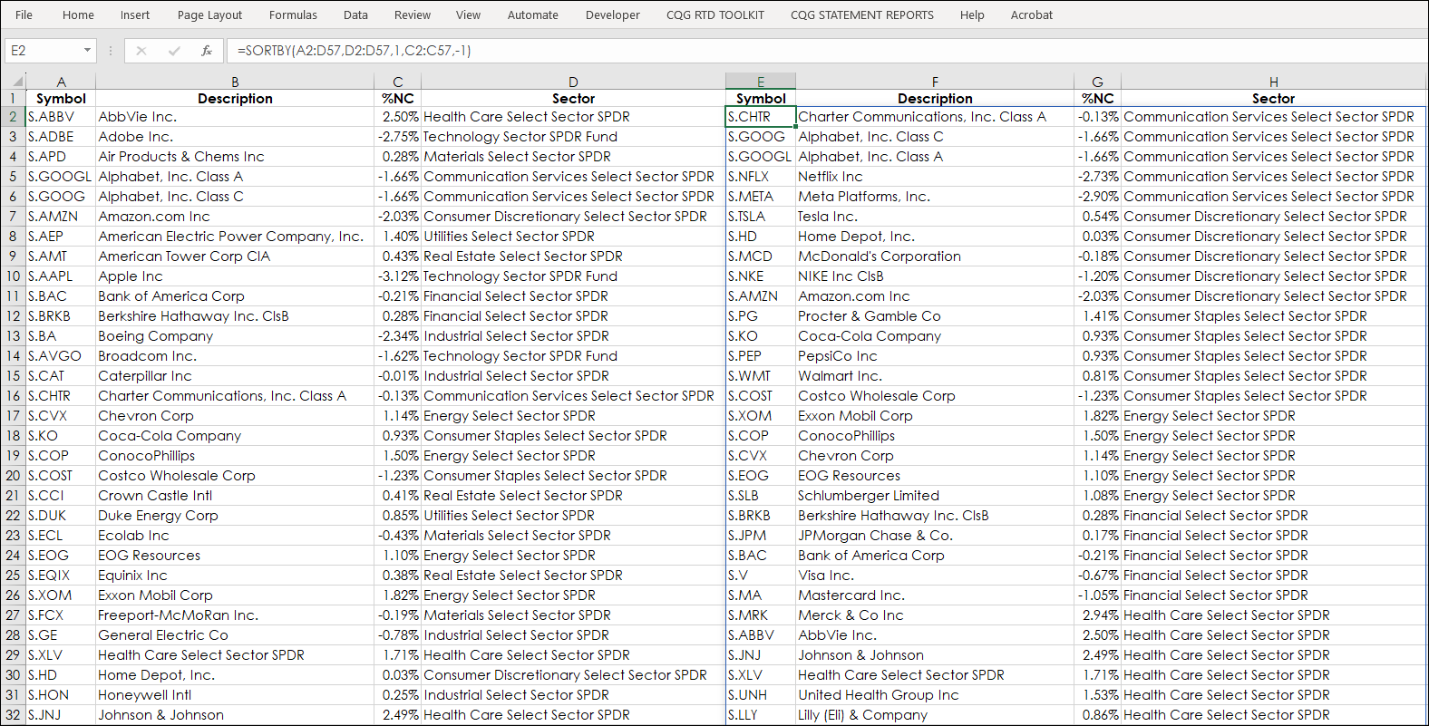Click the S.AVGO symbol cell

(61, 356)
